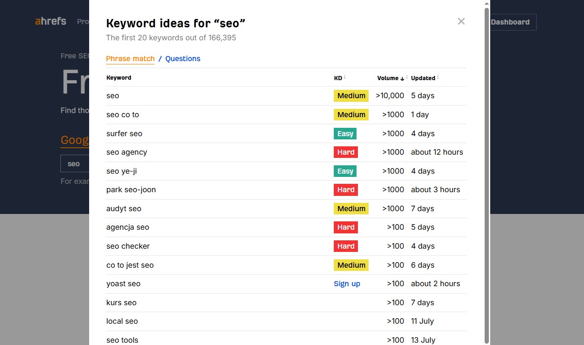Screen dimensions: 584x345
Task: Click the scrollbar up arrow
Action: point(487,4)
